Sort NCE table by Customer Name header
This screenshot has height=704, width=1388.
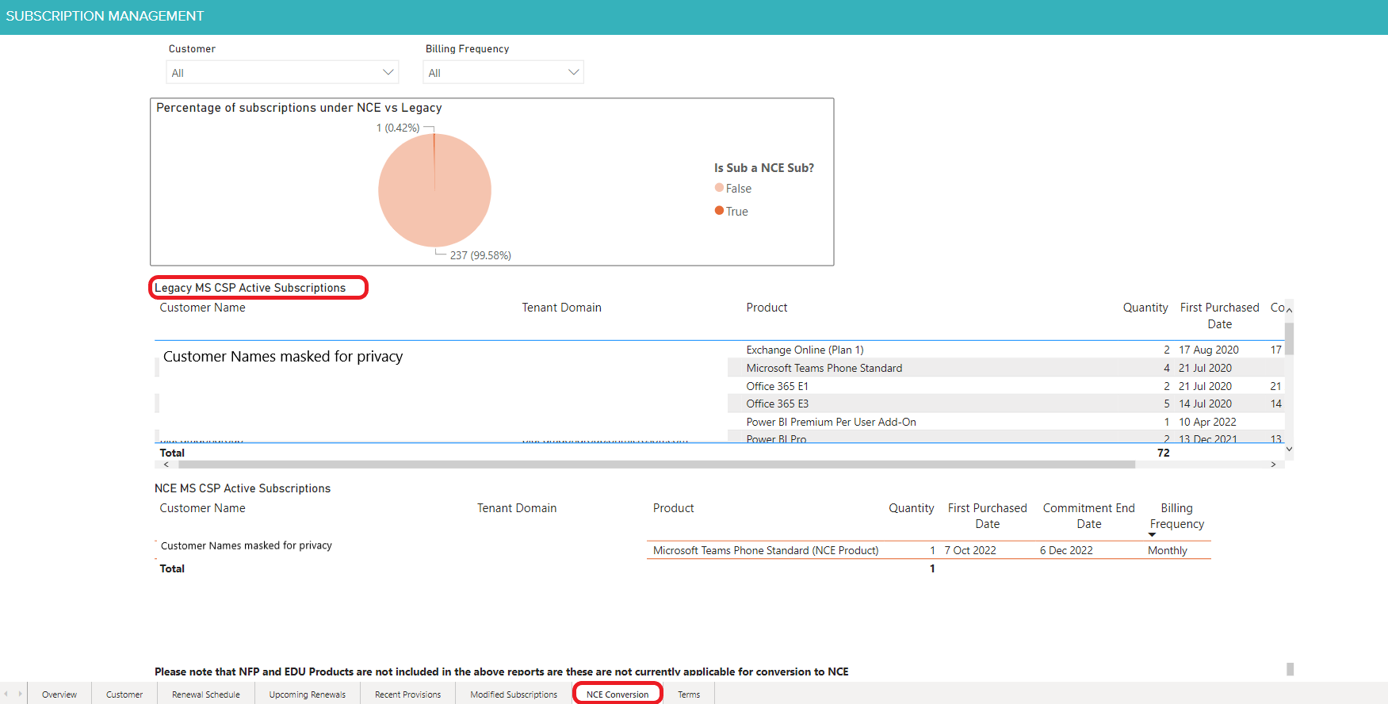point(202,508)
